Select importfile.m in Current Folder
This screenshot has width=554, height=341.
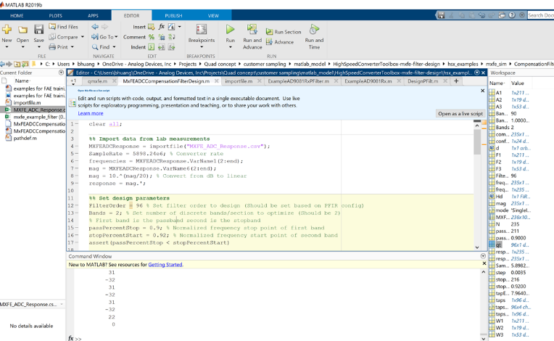click(x=28, y=102)
